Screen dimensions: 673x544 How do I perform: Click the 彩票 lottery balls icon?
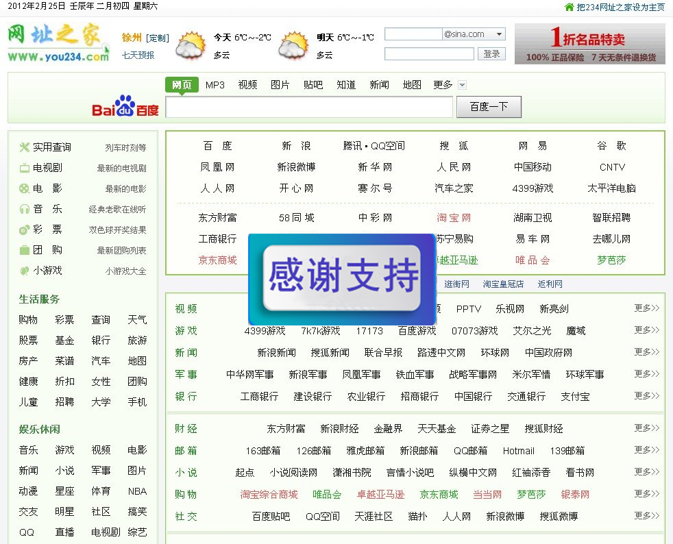tap(25, 230)
